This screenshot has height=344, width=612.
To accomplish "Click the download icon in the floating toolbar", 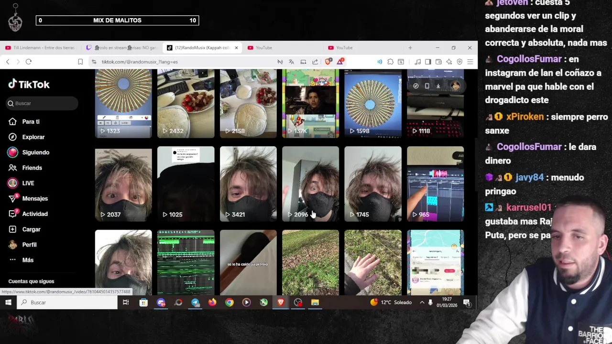I will [438, 86].
